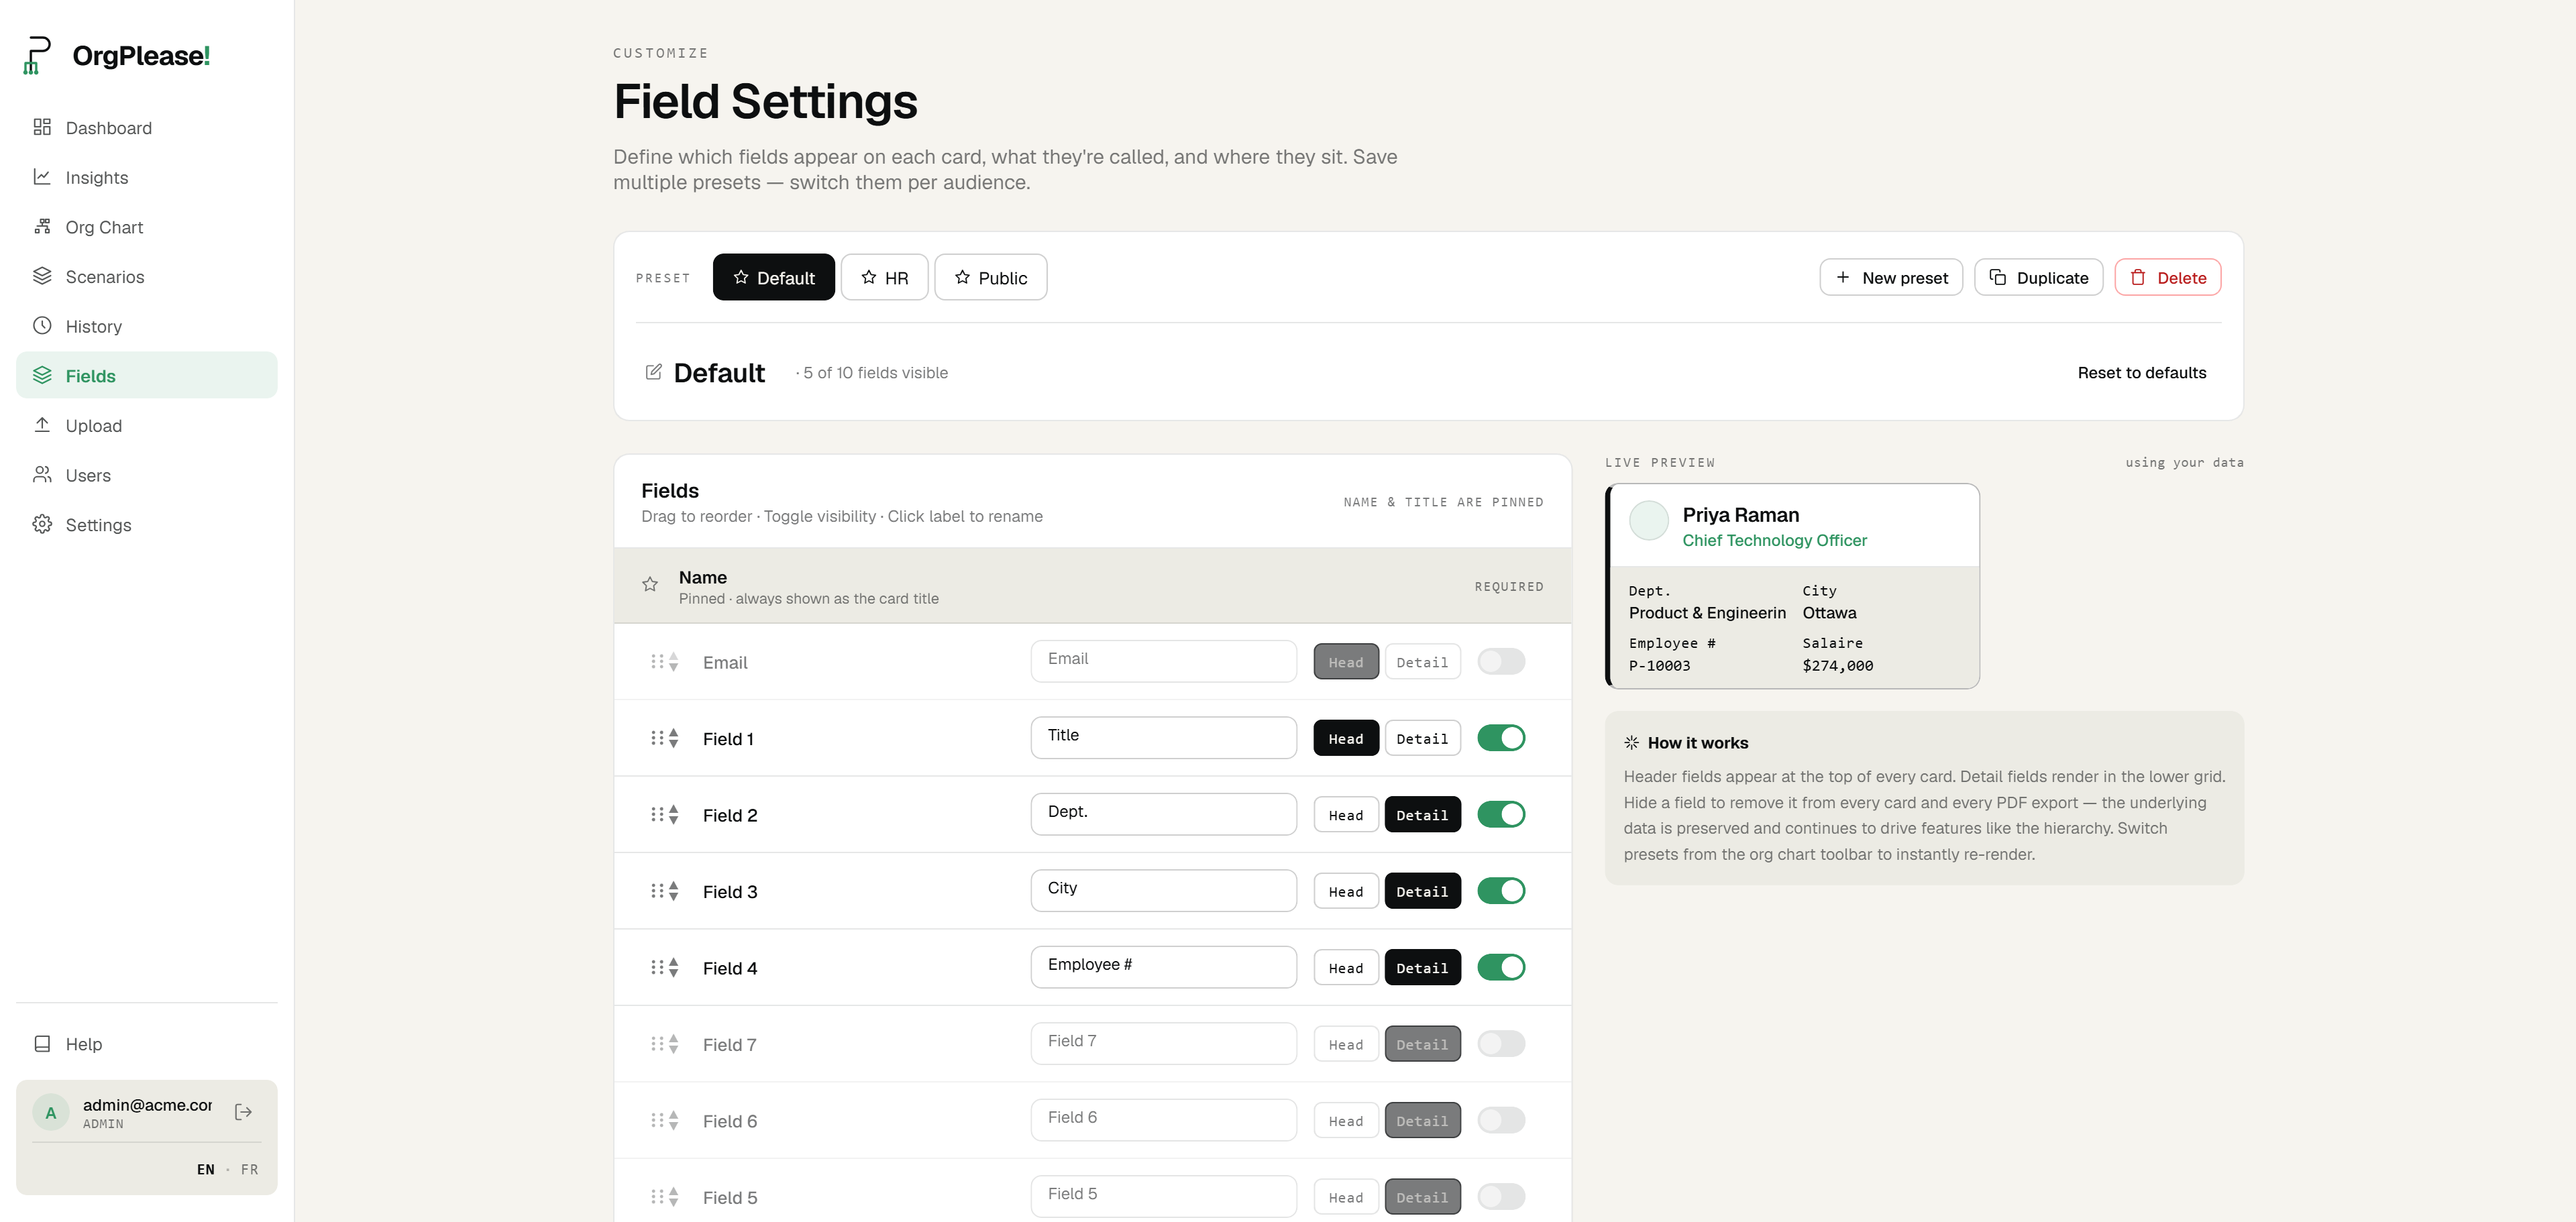2576x1222 pixels.
Task: Select Fields in the sidebar
Action: point(146,376)
